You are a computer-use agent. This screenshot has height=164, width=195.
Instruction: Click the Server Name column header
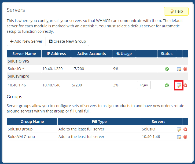pyautogui.click(x=24, y=54)
